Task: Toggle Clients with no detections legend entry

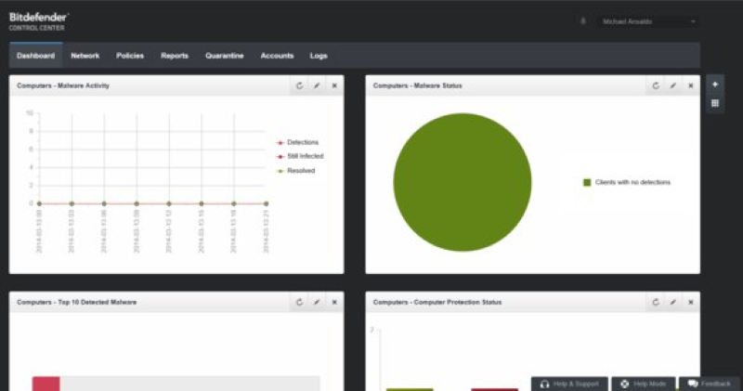Action: (x=626, y=182)
